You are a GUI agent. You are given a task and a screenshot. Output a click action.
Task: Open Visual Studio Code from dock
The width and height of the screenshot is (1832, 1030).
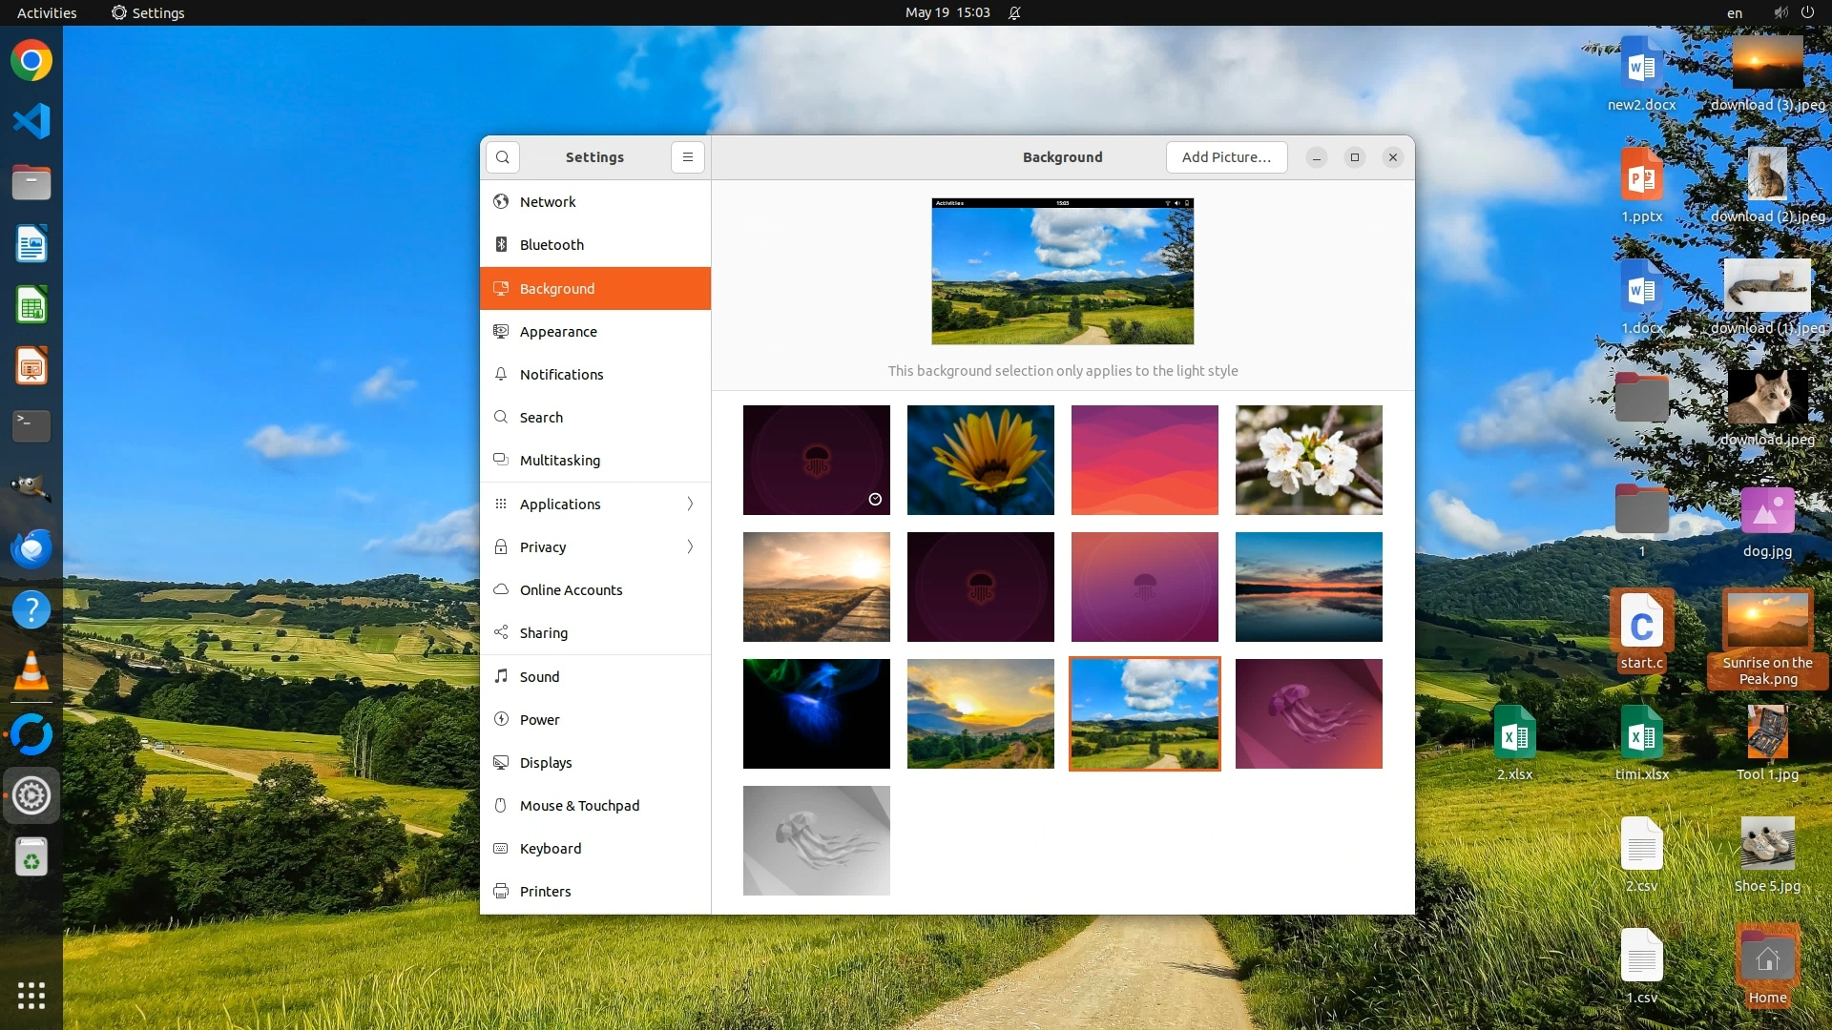[31, 121]
